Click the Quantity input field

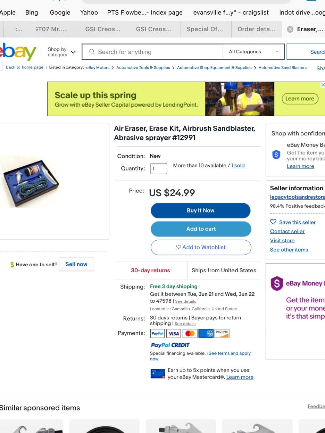pos(159,168)
